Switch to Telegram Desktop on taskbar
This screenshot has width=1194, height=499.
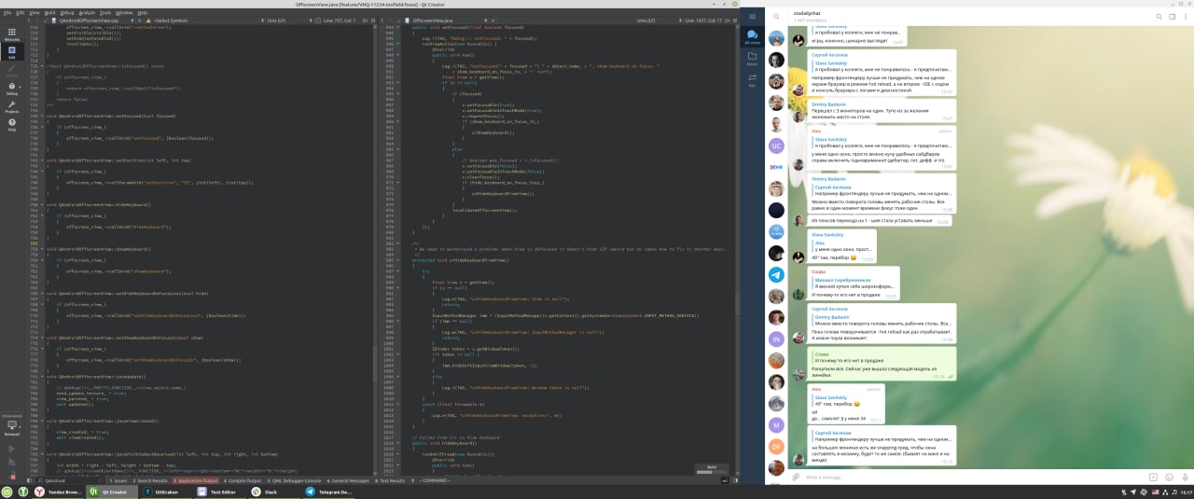point(329,492)
